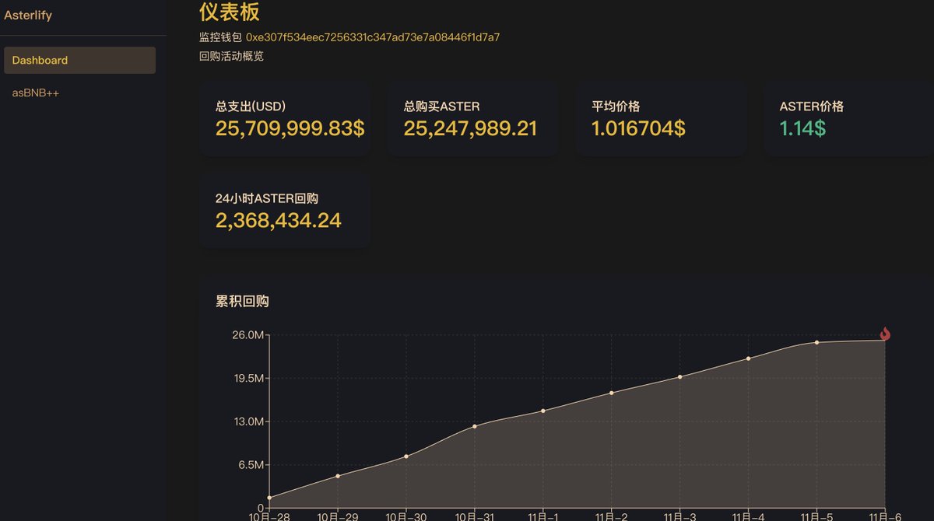Open the Dashboard sidebar item

pyautogui.click(x=79, y=60)
